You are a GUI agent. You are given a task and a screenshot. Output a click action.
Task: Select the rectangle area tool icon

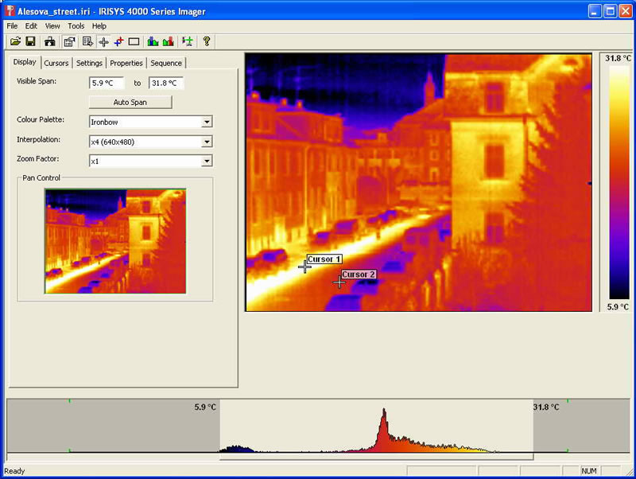(134, 41)
